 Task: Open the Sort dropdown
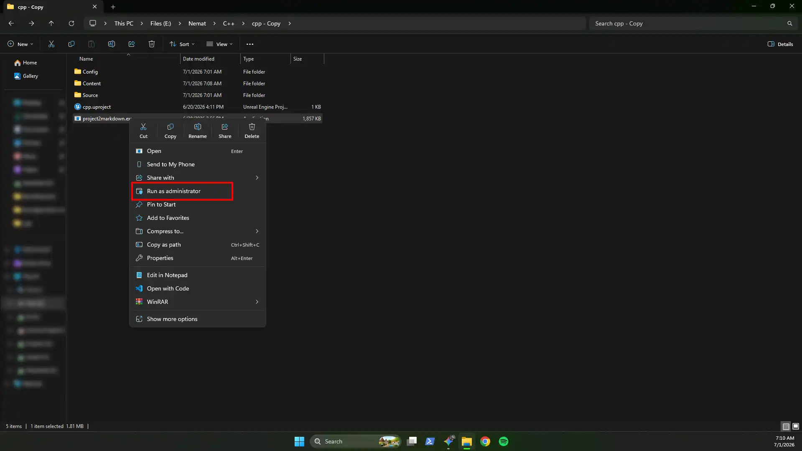182,44
